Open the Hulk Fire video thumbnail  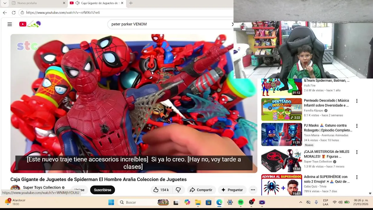tap(281, 87)
